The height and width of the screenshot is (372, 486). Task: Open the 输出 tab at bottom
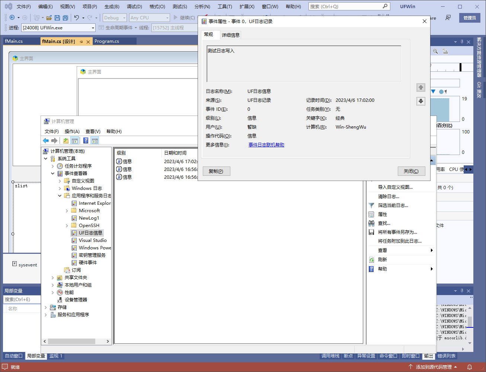pos(429,356)
